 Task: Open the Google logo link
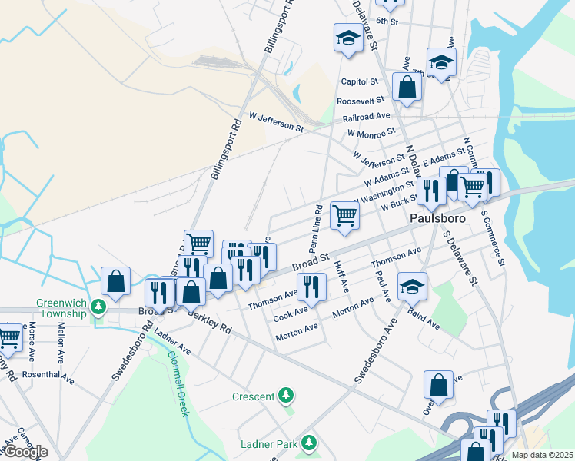pos(25,453)
